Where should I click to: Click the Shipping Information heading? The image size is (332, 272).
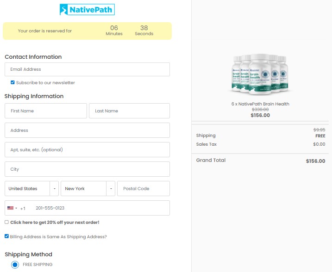pos(34,96)
